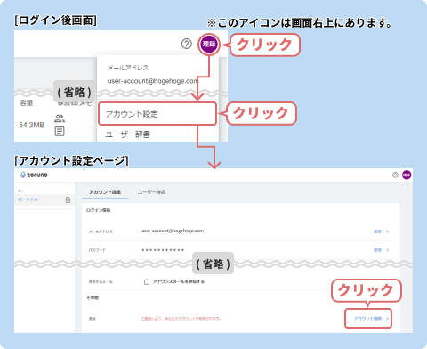
Task: Click the メールアドレス label in the dropdown menu
Action: coord(128,68)
